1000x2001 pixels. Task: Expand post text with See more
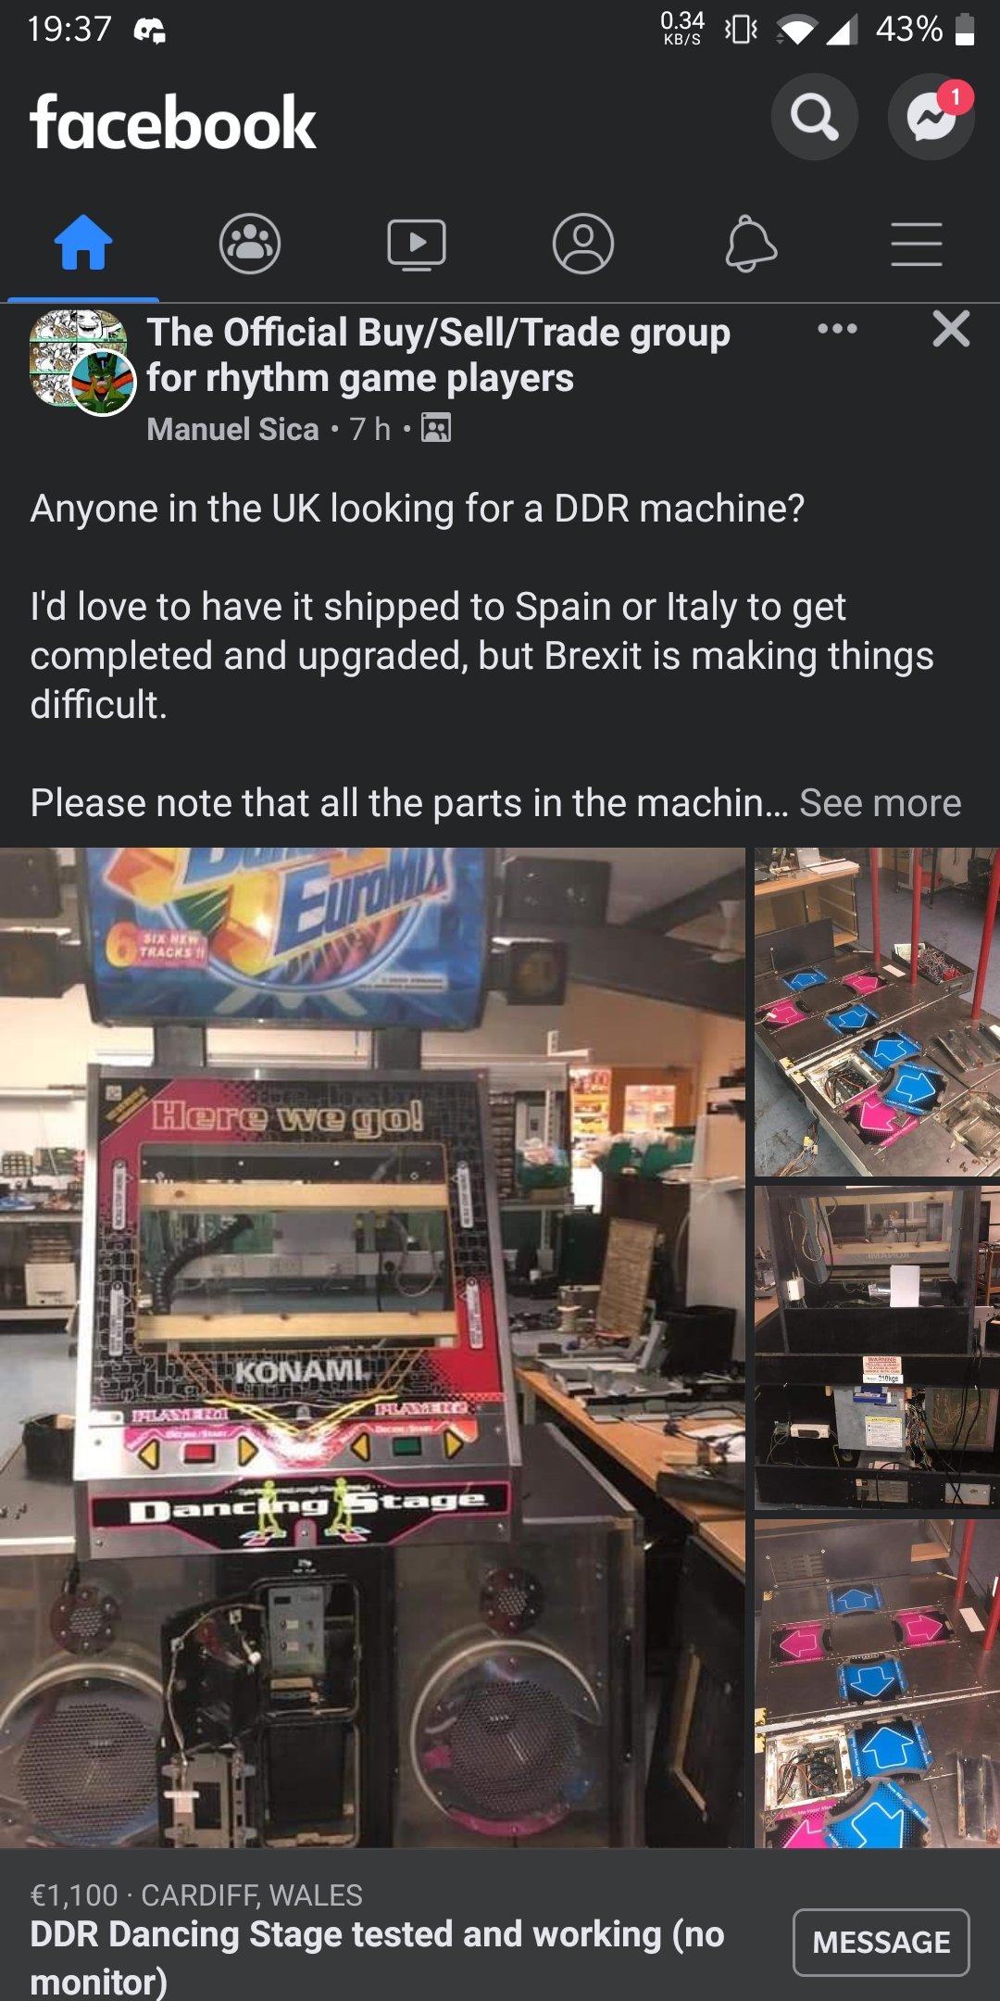pyautogui.click(x=881, y=803)
